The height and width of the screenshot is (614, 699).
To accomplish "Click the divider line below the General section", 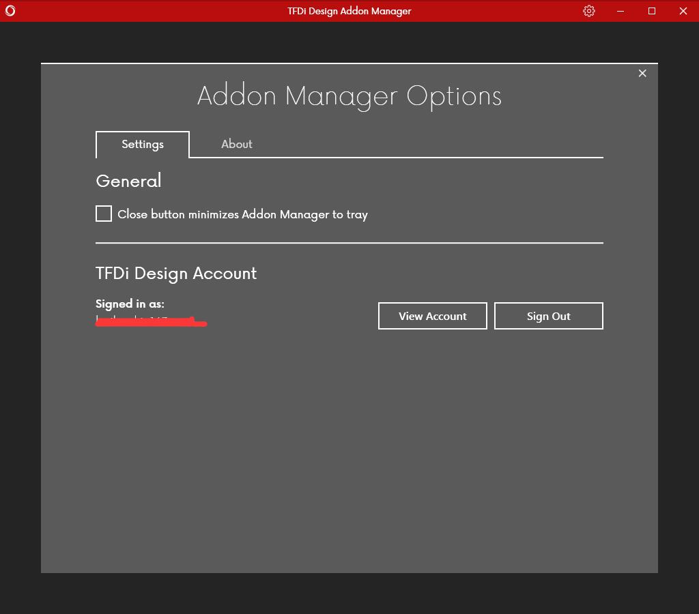I will [349, 242].
